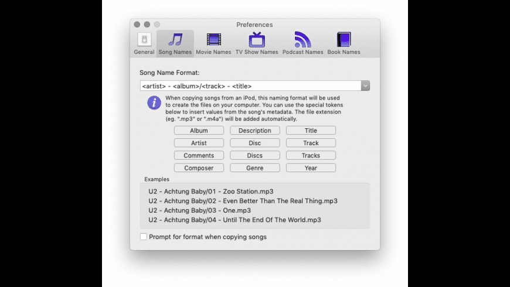510x287 pixels.
Task: Click example 'Even Better Than The Real Thing.mp3'
Action: coord(243,201)
